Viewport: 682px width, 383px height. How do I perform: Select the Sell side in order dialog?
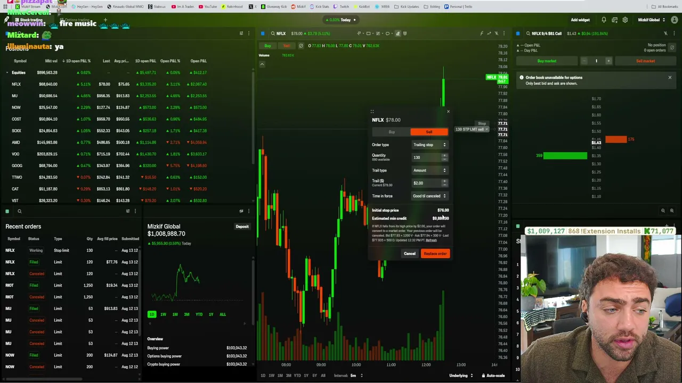point(429,132)
